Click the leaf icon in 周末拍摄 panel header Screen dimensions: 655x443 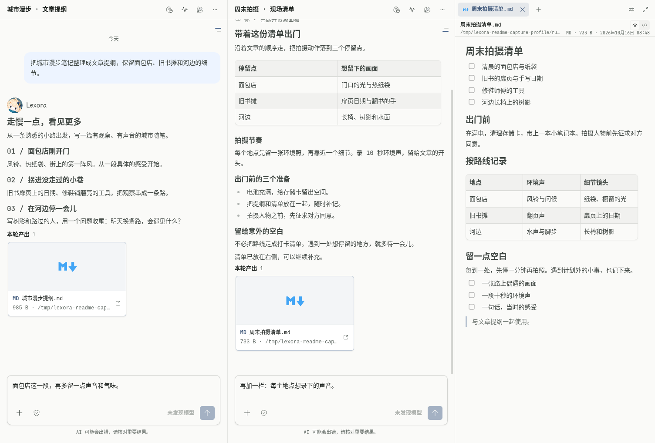tap(427, 10)
